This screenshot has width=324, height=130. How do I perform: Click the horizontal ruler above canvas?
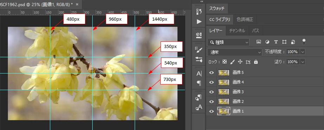click(92, 12)
